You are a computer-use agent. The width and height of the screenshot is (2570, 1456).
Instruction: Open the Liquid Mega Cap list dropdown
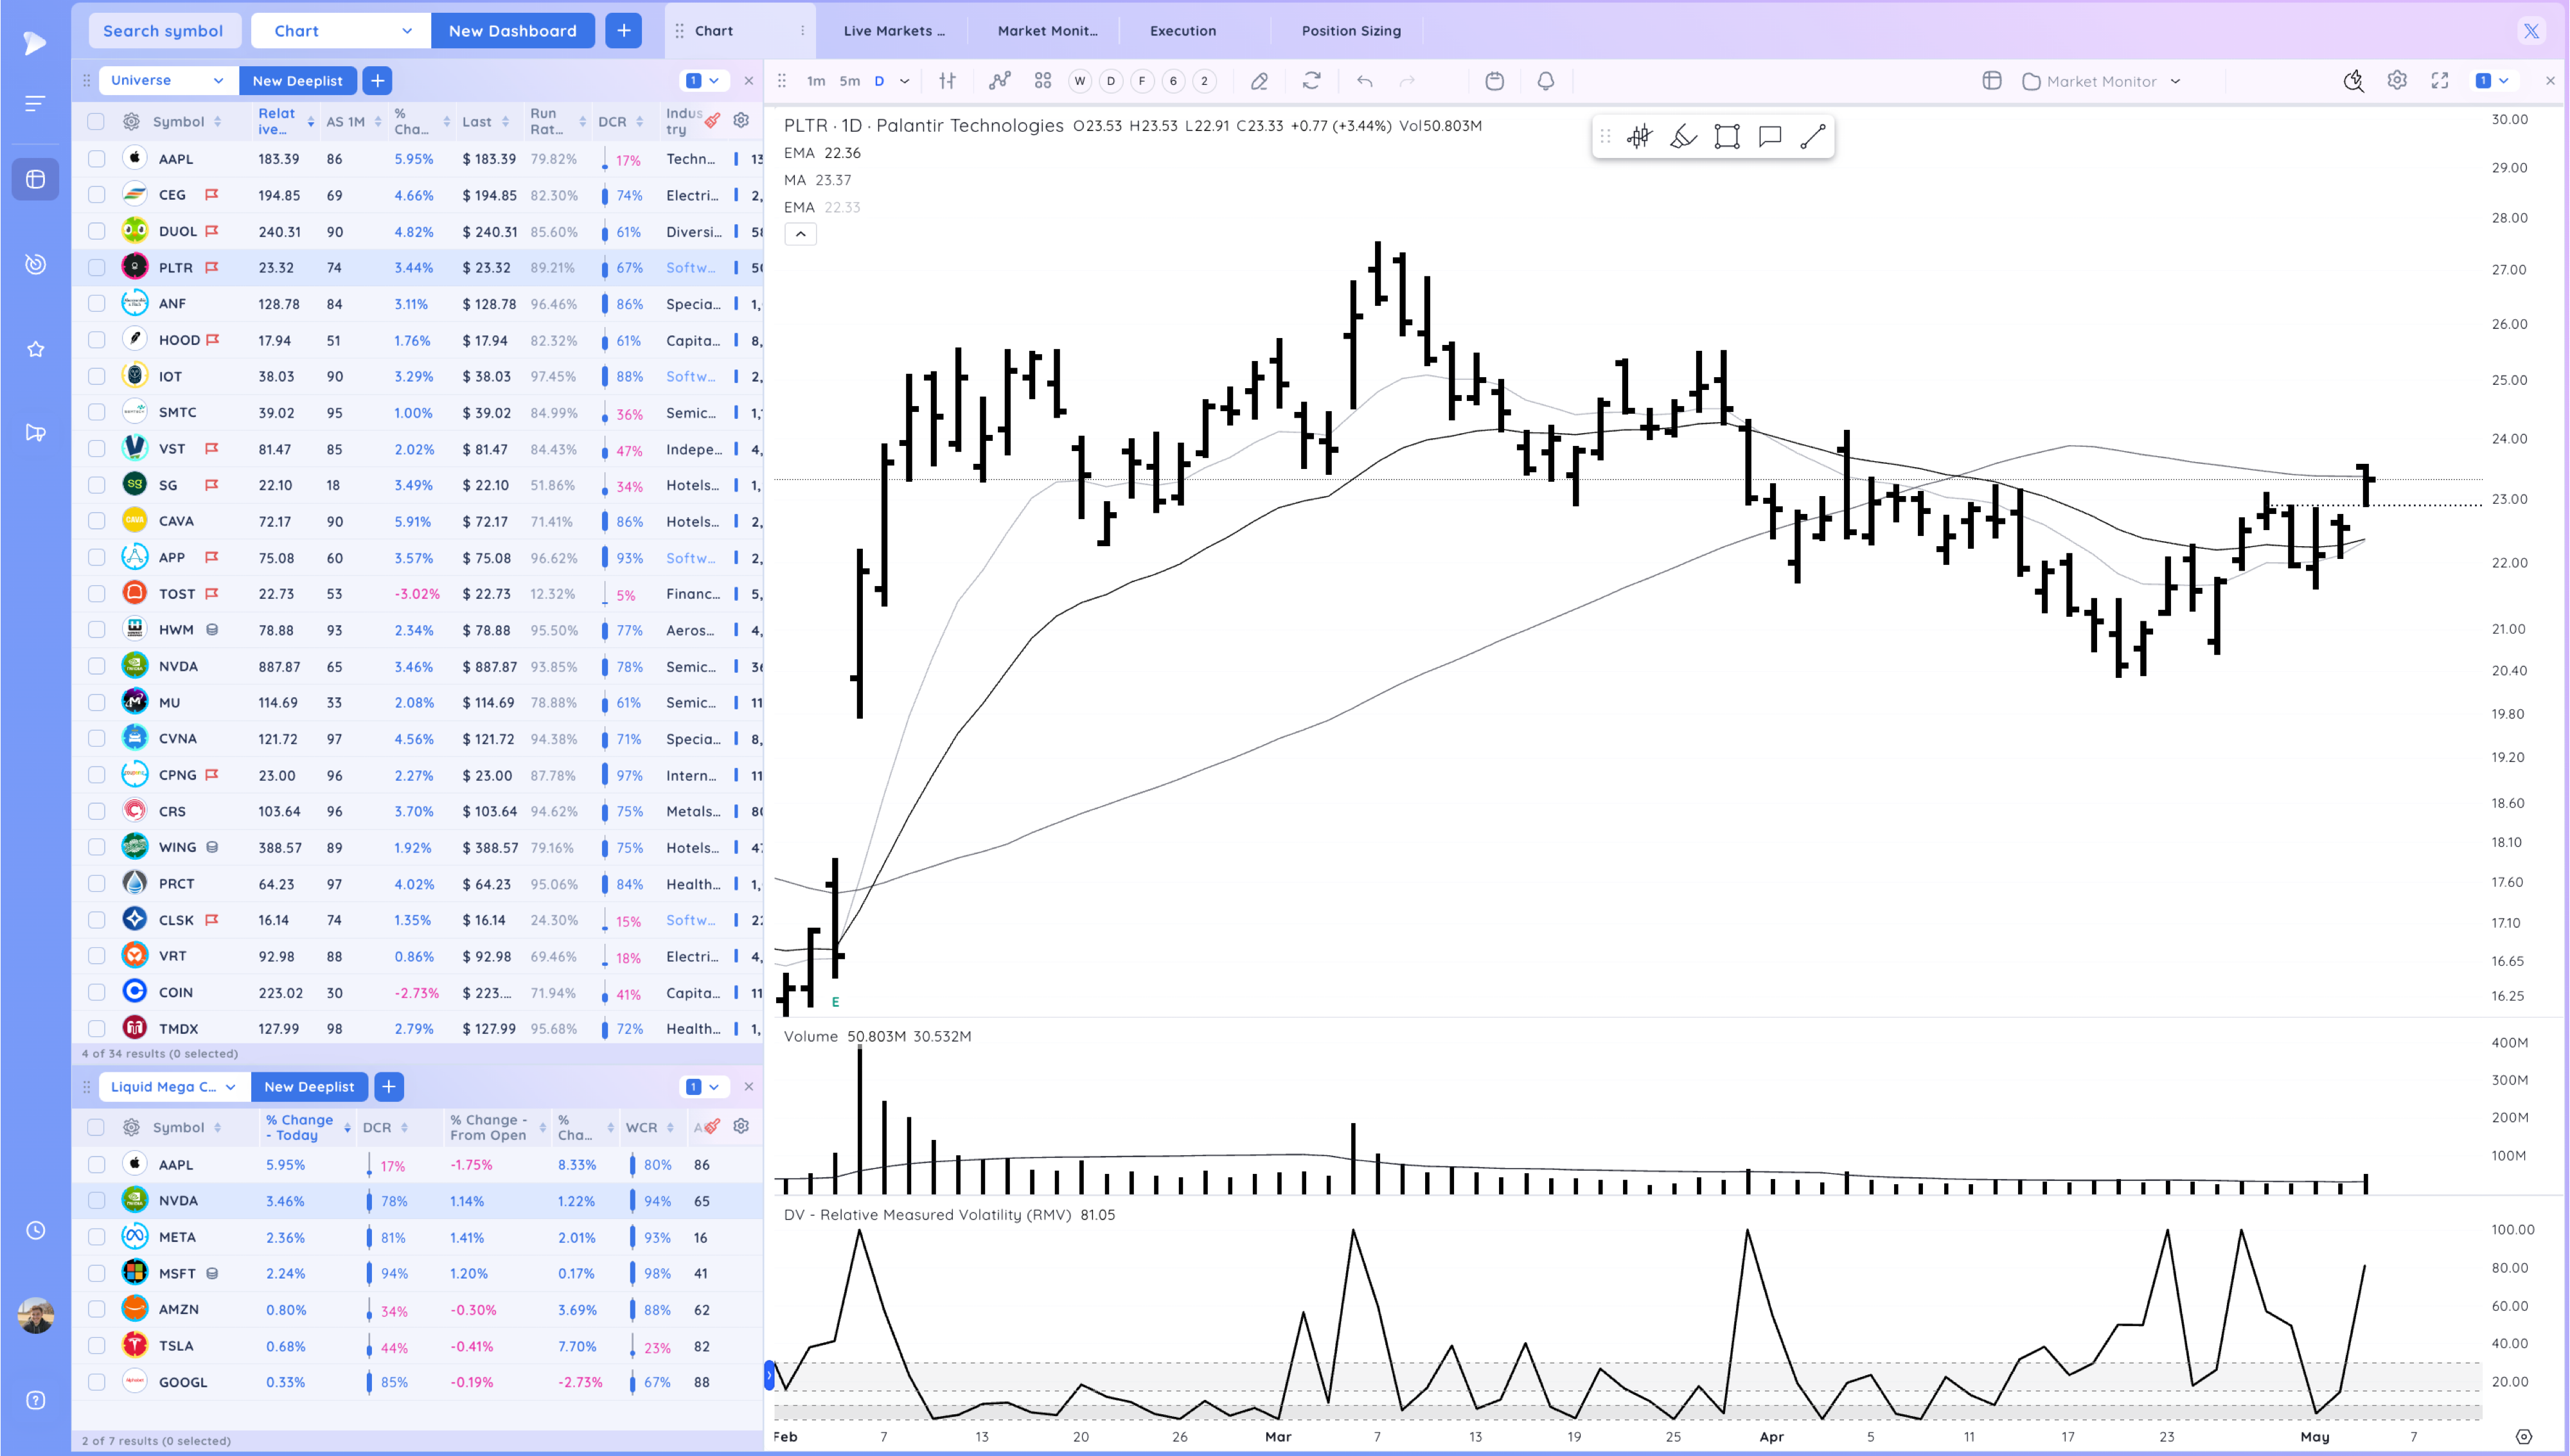click(174, 1087)
